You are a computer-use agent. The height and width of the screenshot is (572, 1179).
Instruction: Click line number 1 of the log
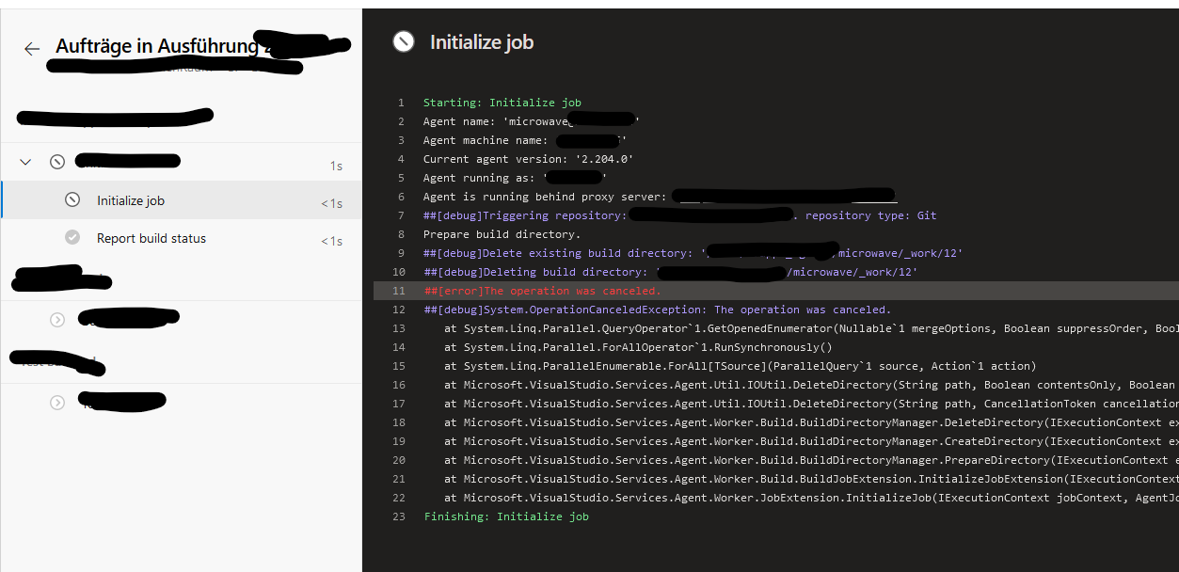(400, 102)
